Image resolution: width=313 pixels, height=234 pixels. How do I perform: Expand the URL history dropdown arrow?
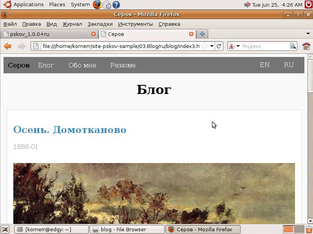[x=212, y=46]
